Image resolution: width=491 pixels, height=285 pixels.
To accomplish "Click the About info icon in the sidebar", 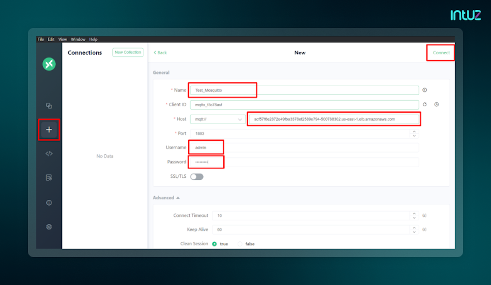I will tap(49, 203).
